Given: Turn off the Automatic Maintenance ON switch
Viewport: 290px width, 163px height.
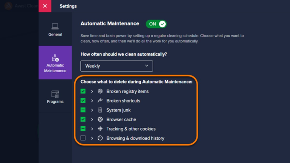Looking at the screenshot, I should click(x=156, y=24).
